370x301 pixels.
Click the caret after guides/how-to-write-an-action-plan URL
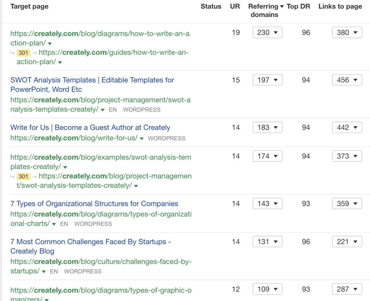click(60, 62)
